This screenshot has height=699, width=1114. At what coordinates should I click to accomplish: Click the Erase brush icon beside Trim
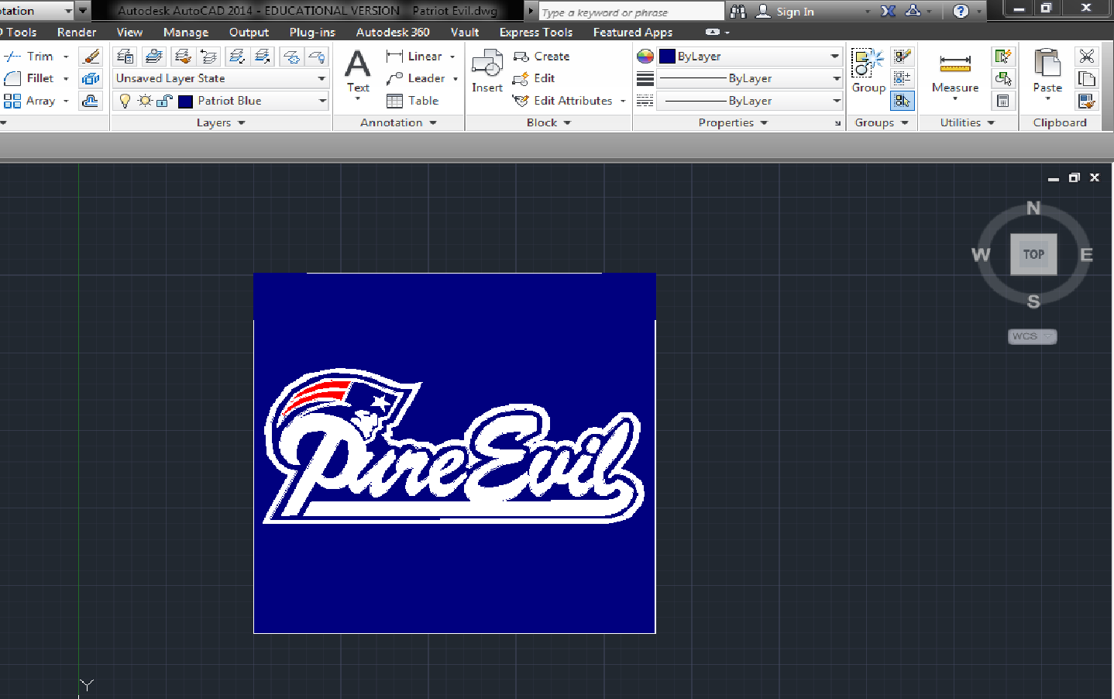[x=91, y=57]
